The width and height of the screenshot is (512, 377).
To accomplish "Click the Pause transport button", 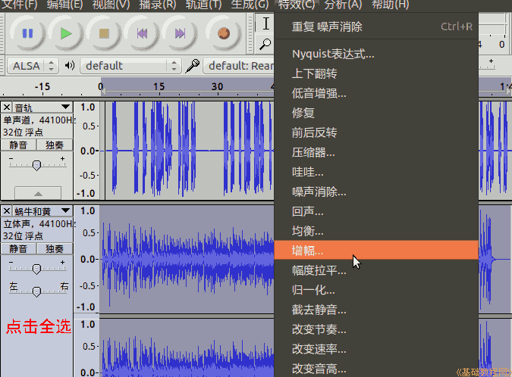I will pos(27,33).
